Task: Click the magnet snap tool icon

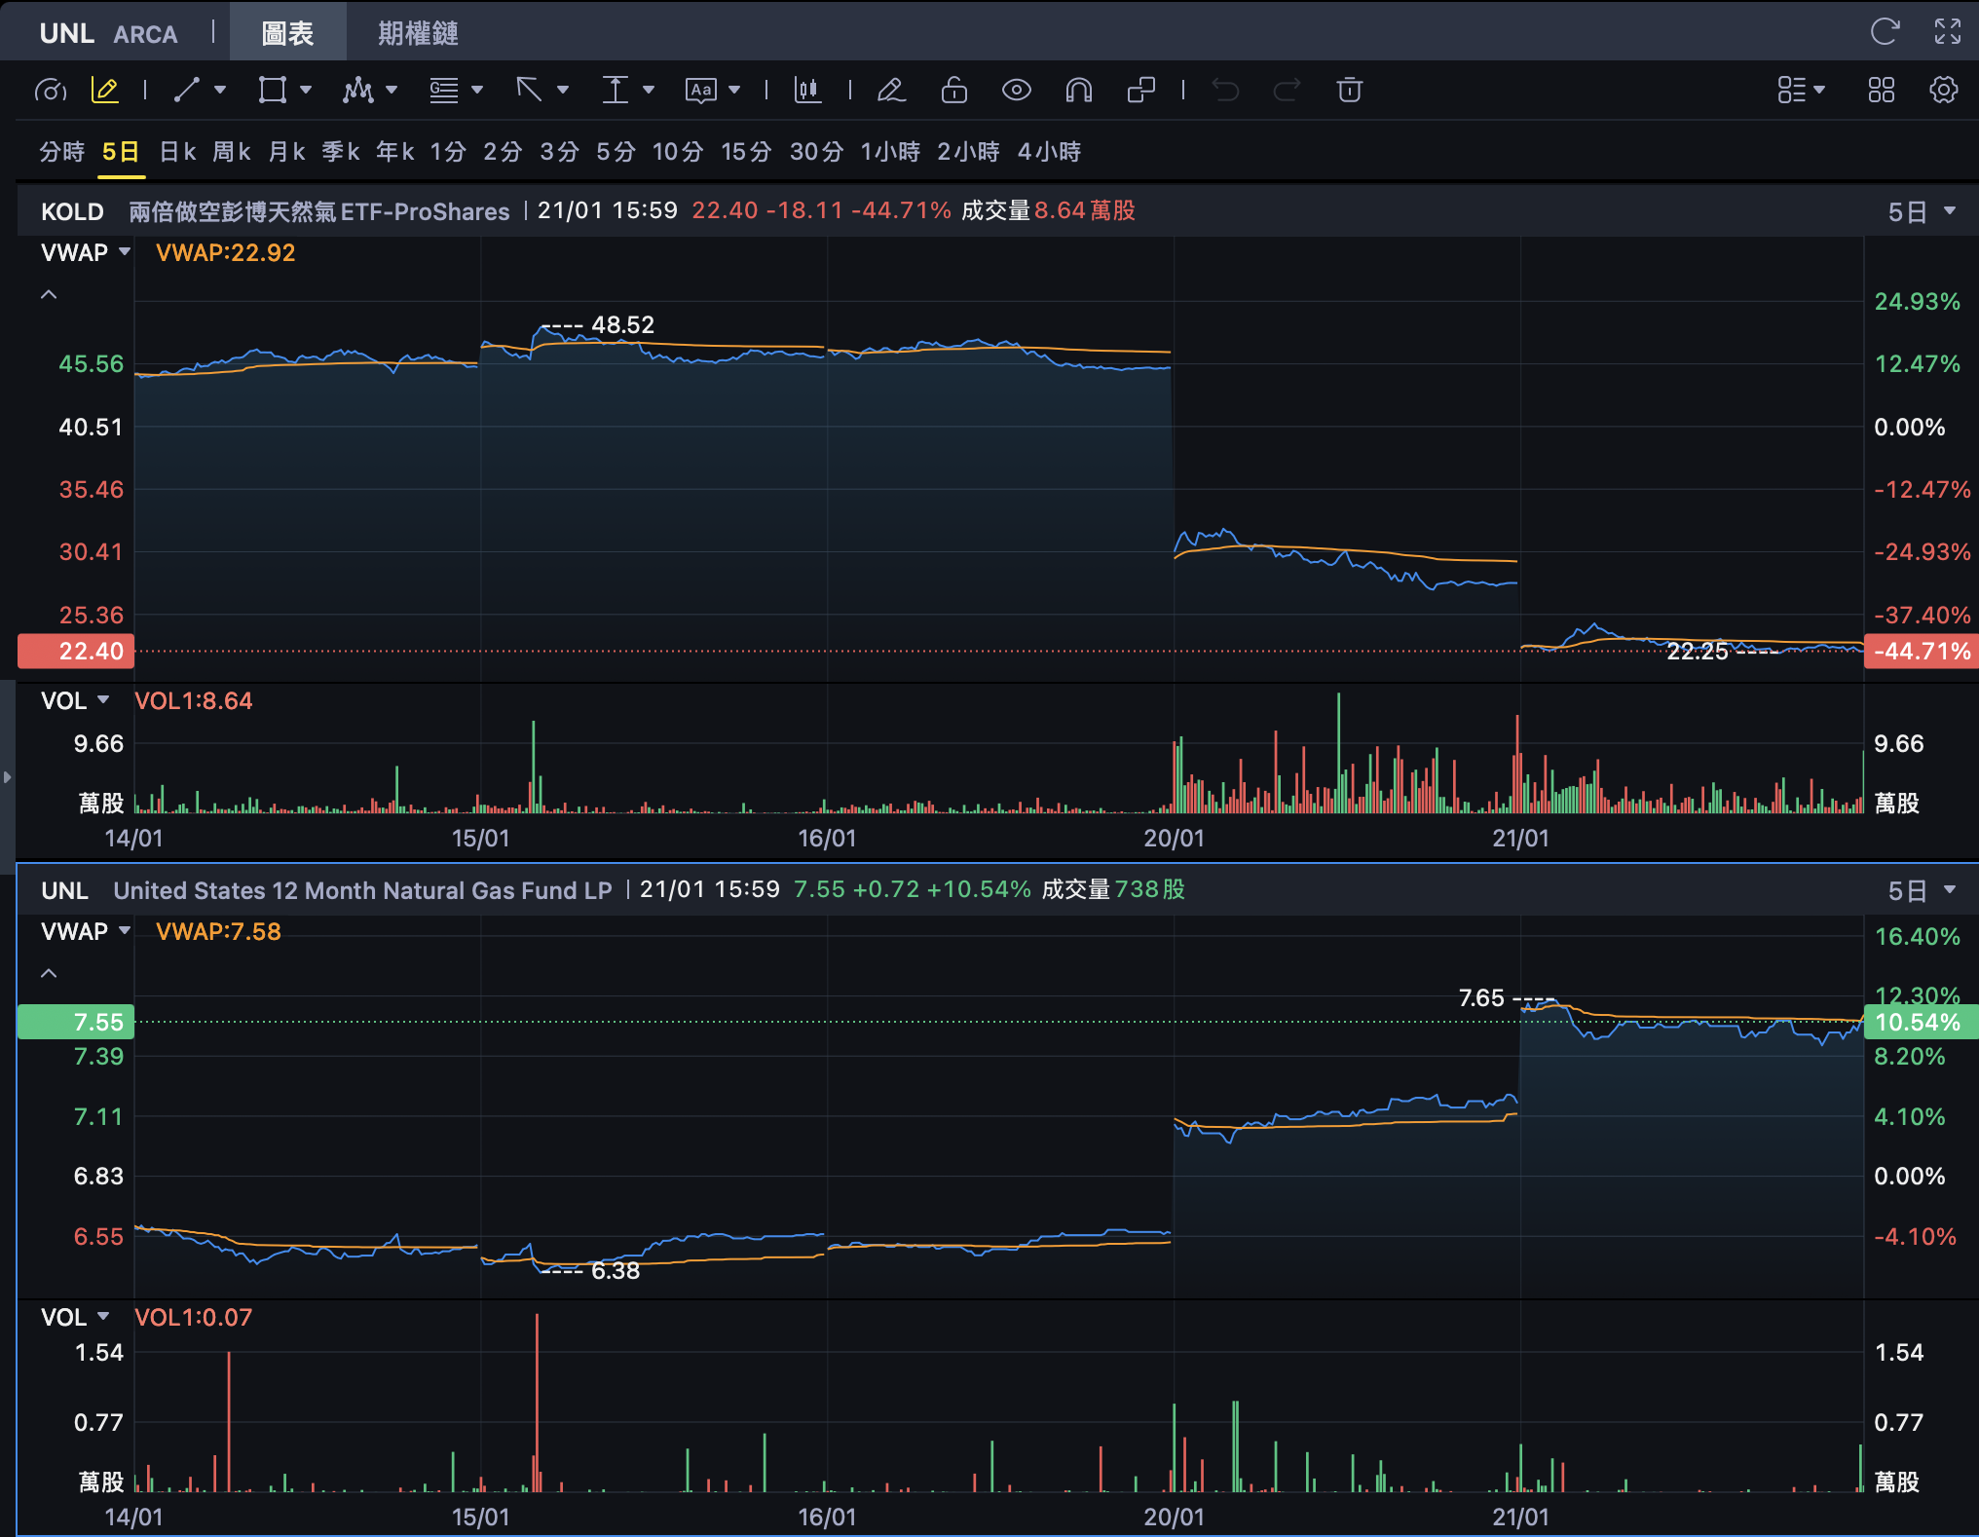Action: coord(1078,91)
